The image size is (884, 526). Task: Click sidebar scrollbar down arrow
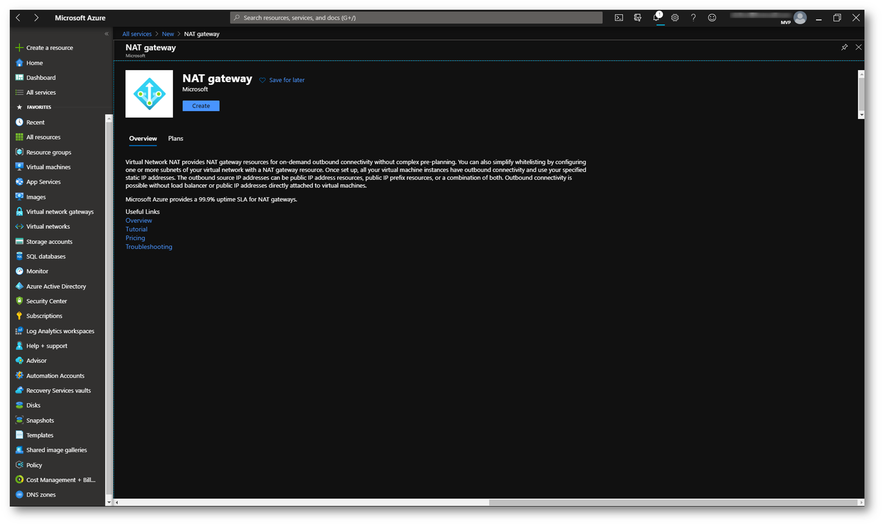(109, 502)
